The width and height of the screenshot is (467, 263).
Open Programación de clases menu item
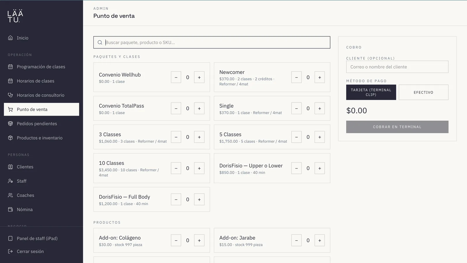[x=41, y=67]
